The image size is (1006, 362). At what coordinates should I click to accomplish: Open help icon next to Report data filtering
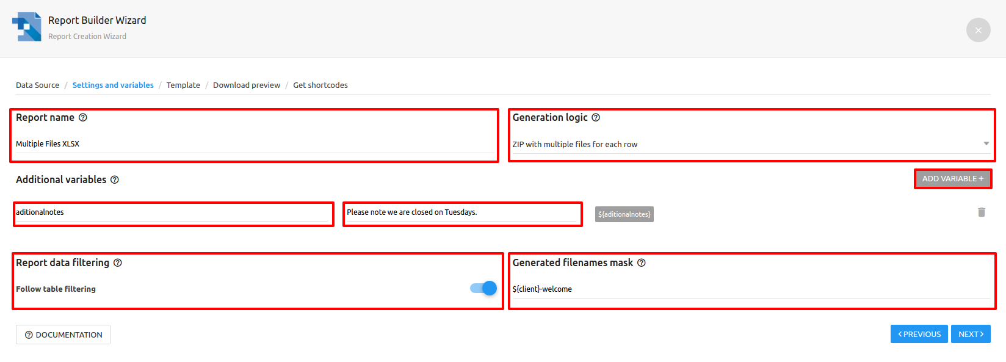(x=118, y=262)
